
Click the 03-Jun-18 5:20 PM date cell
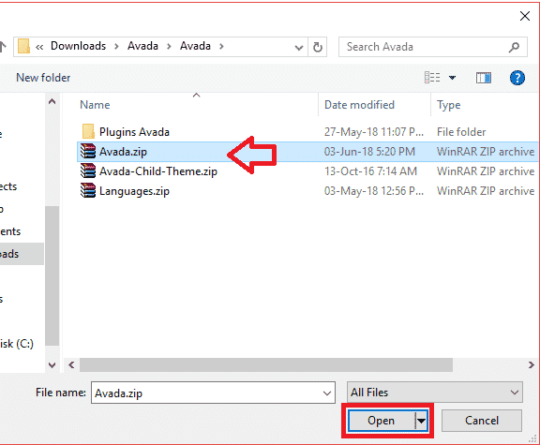tap(369, 152)
